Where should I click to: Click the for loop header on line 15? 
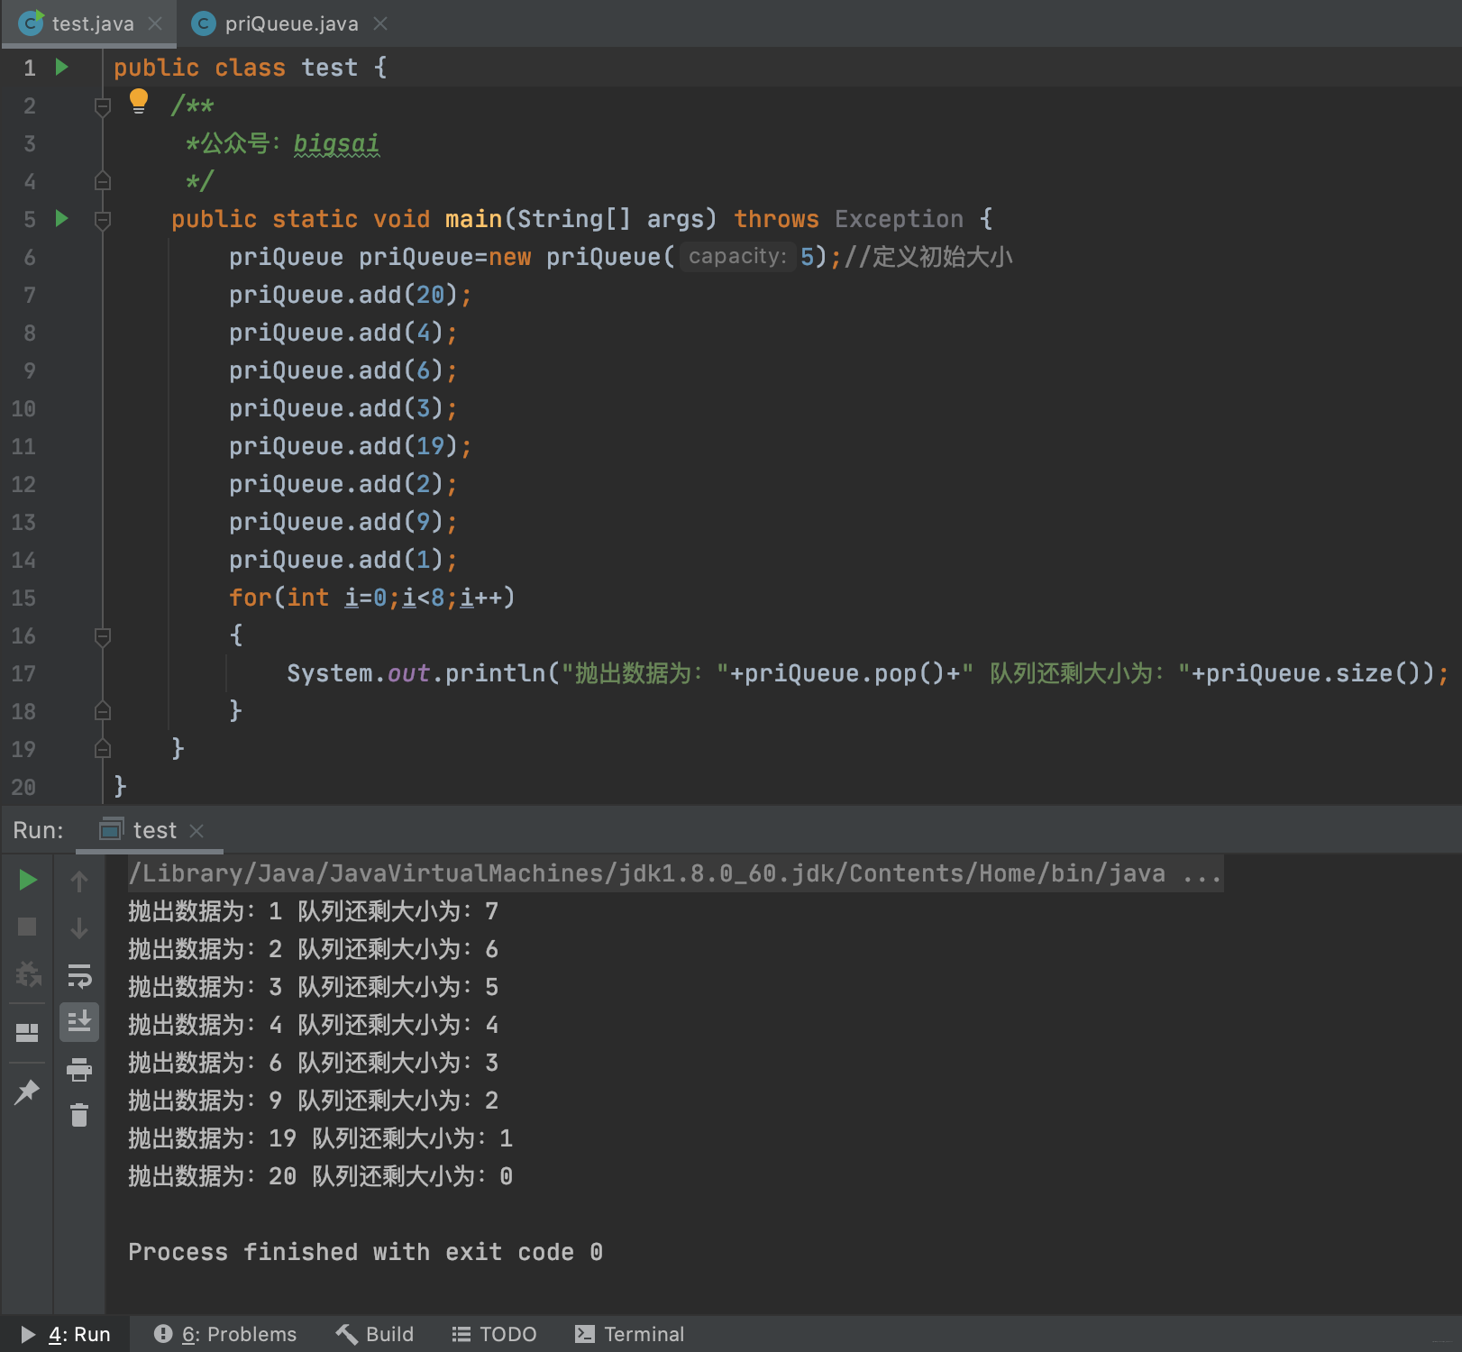point(371,598)
